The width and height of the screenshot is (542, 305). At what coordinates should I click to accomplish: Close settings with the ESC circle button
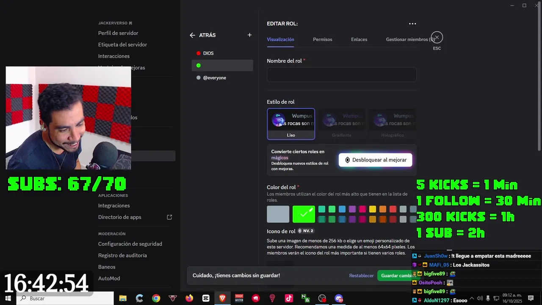(437, 38)
